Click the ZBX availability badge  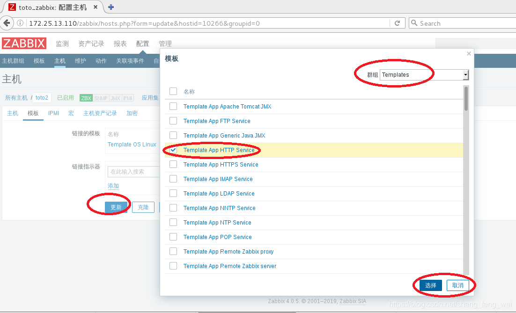click(86, 98)
